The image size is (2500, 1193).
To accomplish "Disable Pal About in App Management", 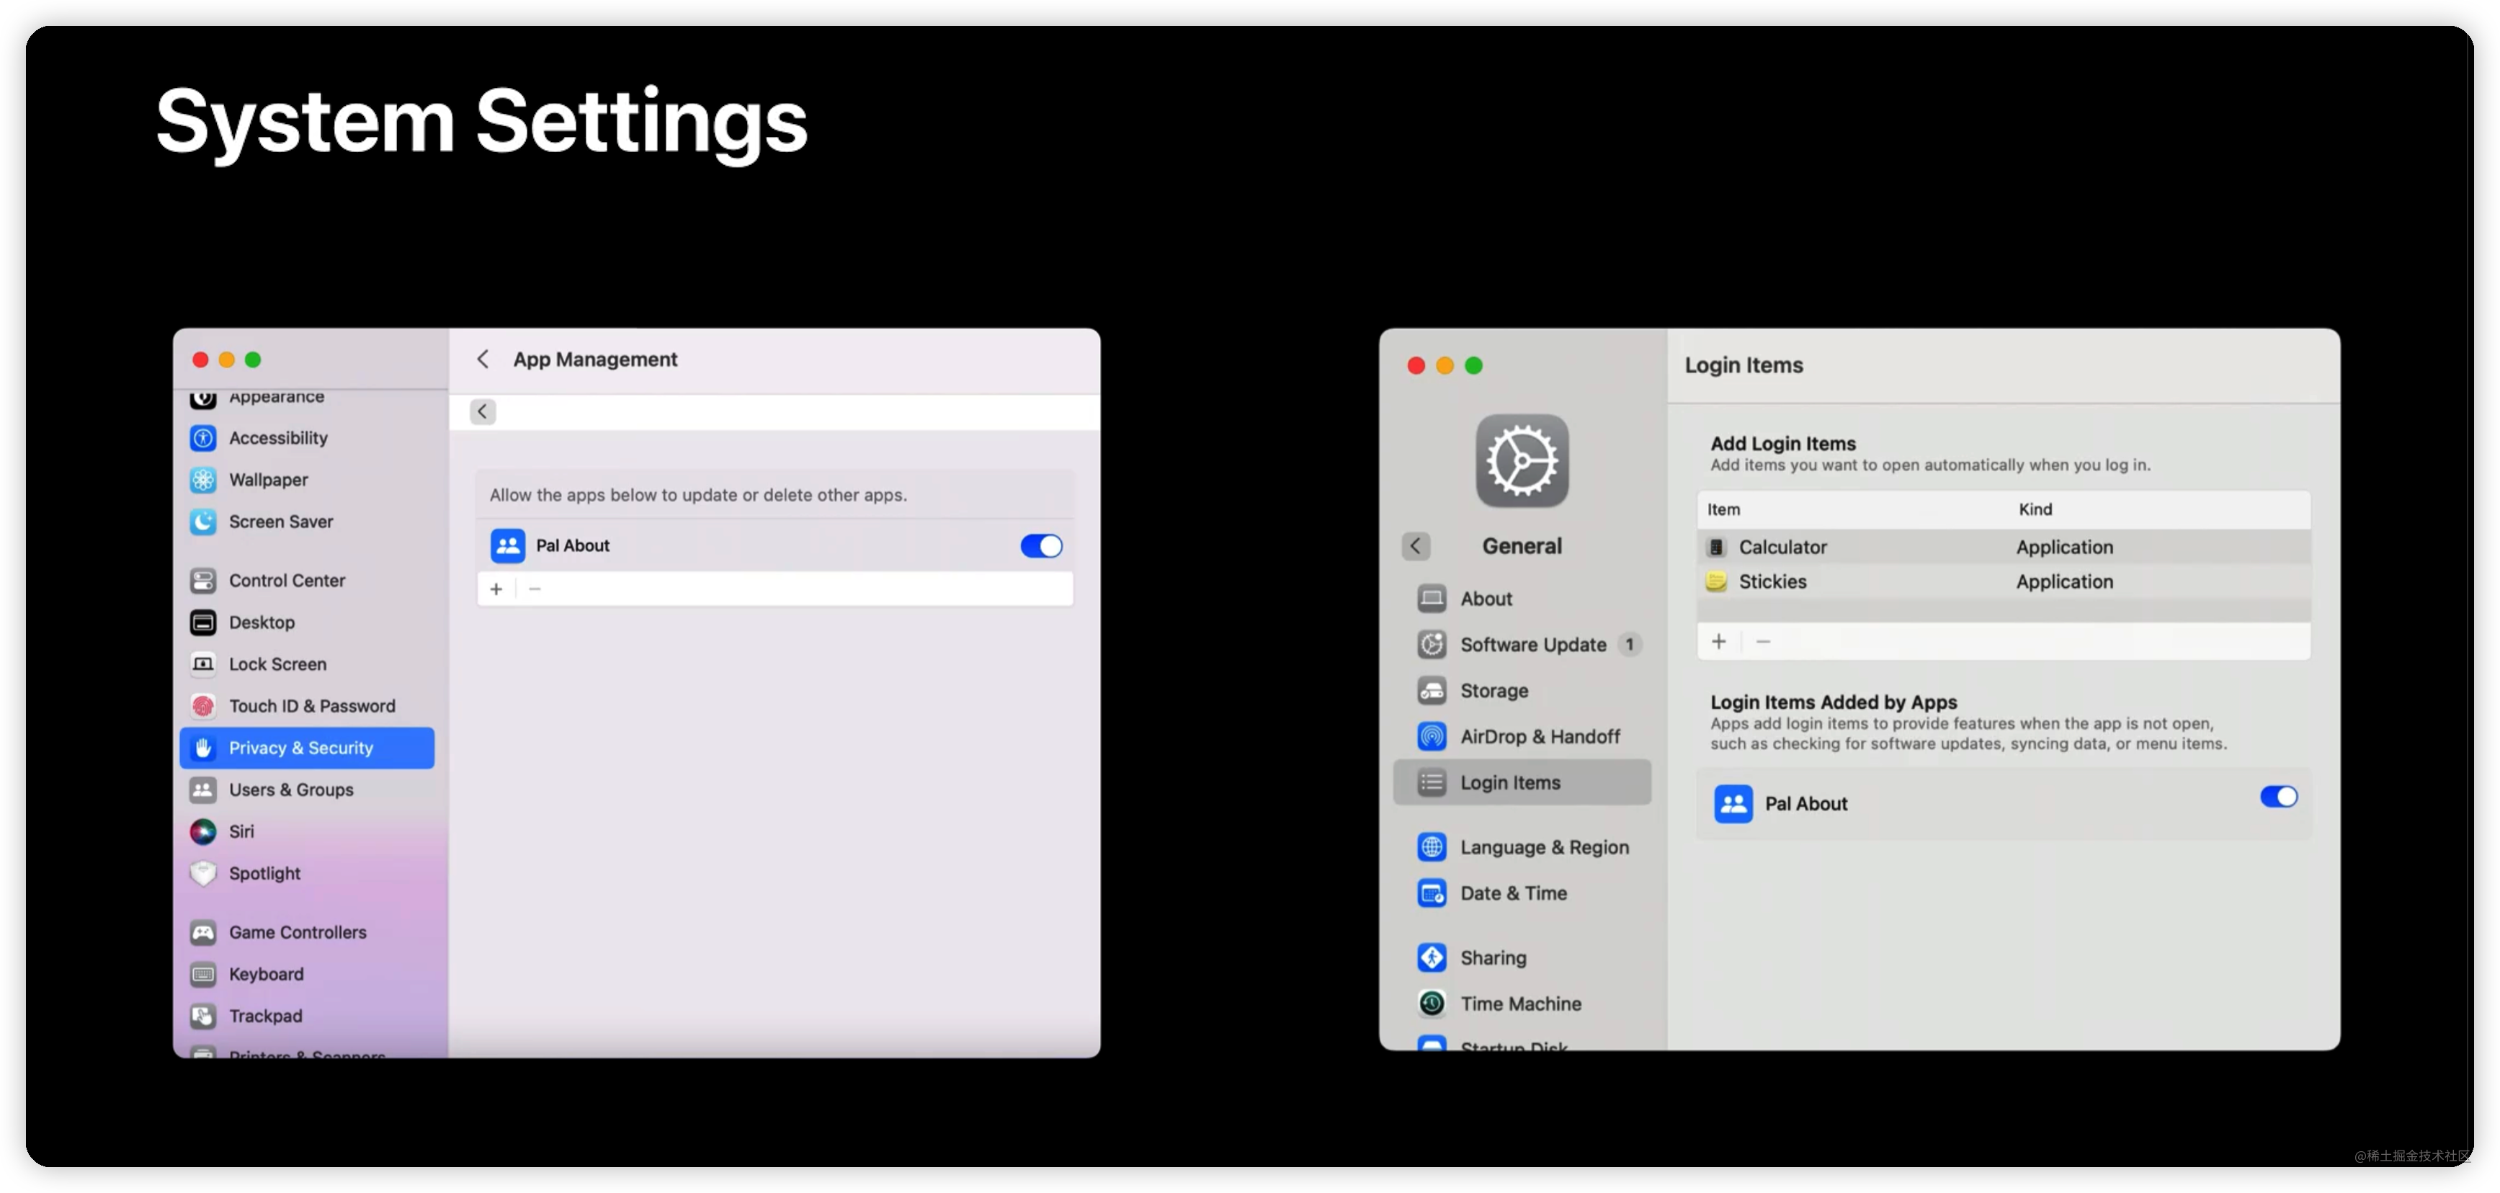I will point(1040,545).
